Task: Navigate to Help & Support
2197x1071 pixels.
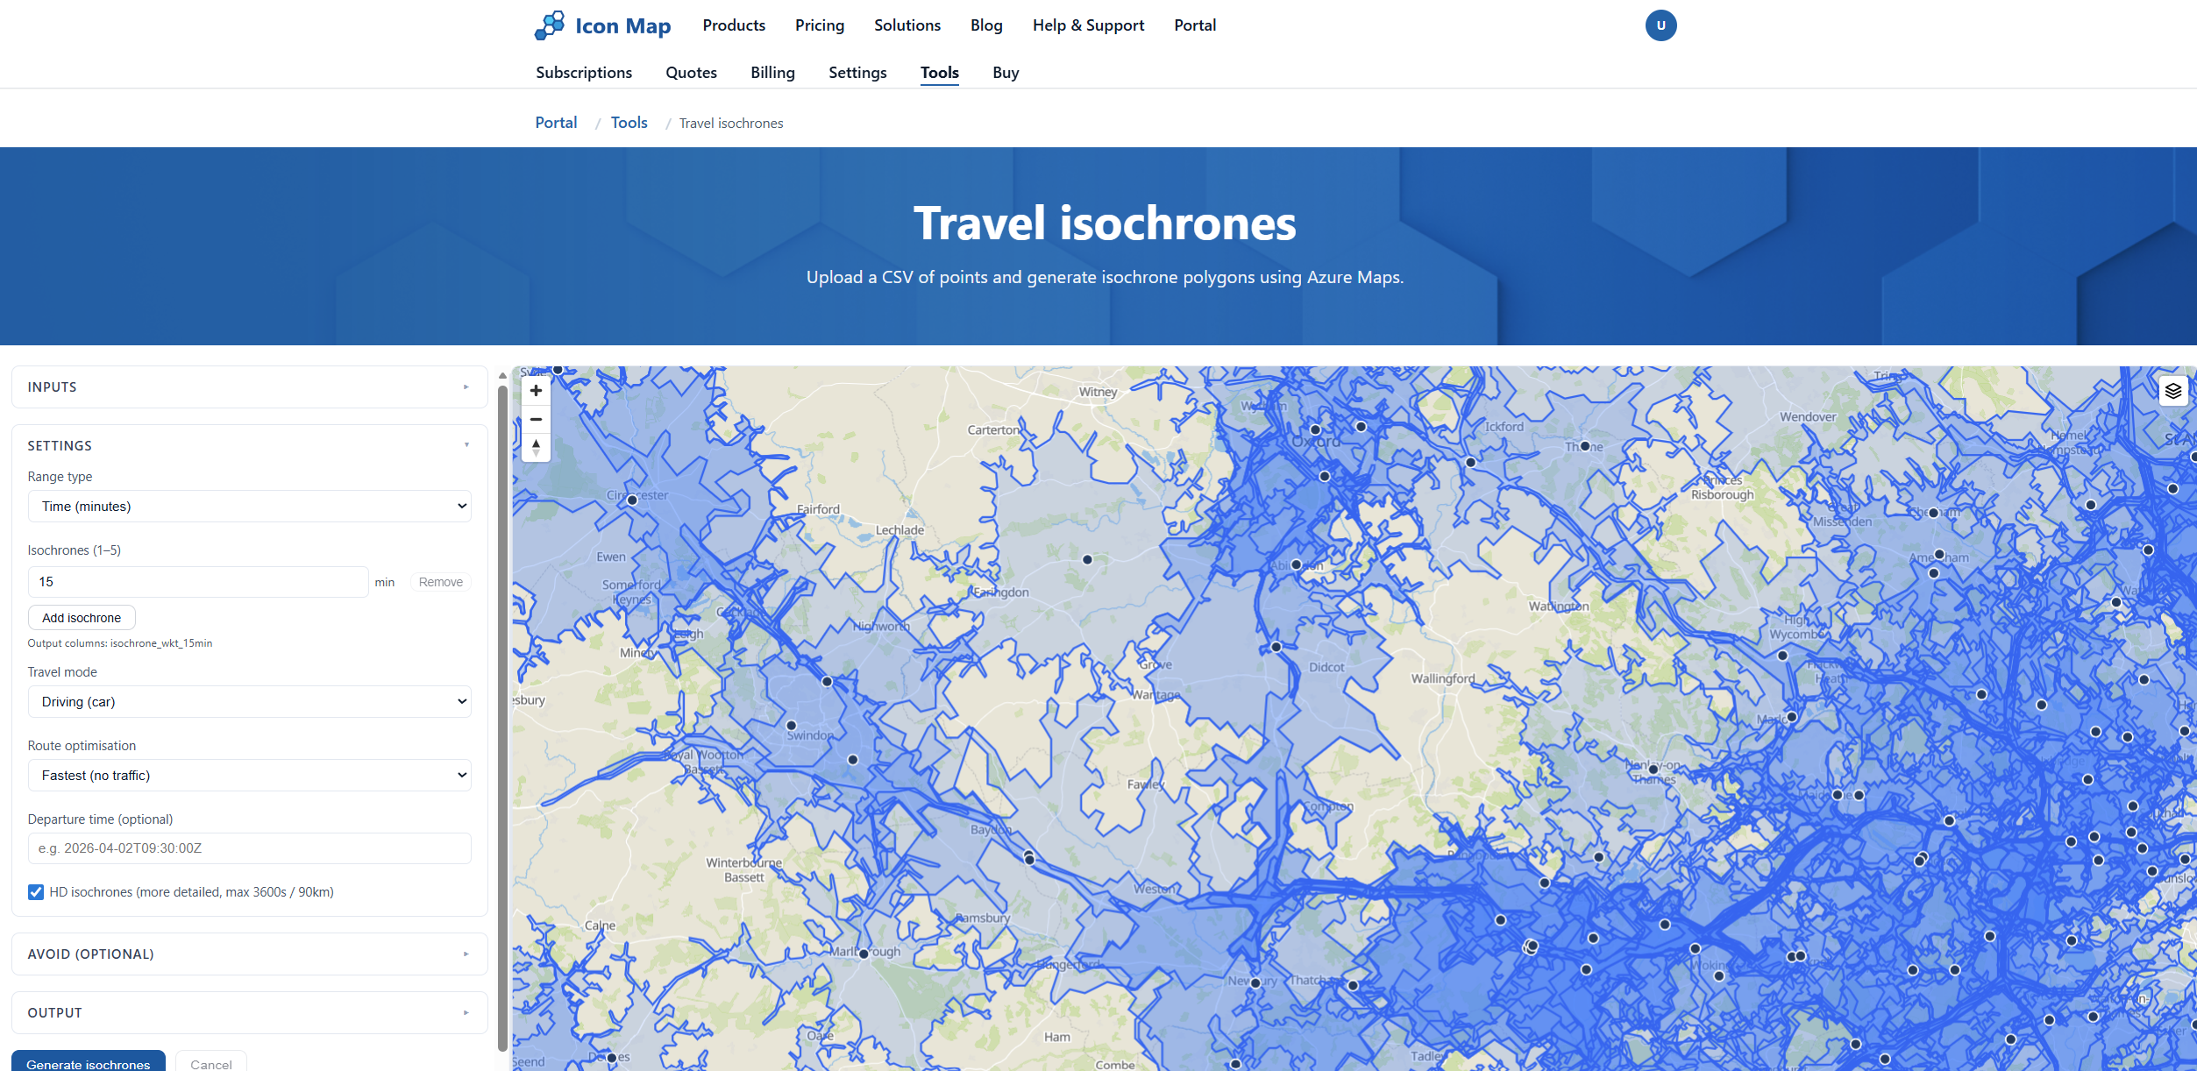Action: (x=1088, y=25)
